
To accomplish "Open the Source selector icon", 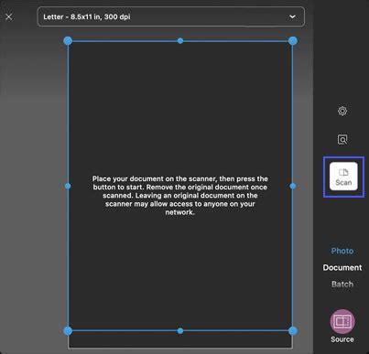I will point(342,321).
